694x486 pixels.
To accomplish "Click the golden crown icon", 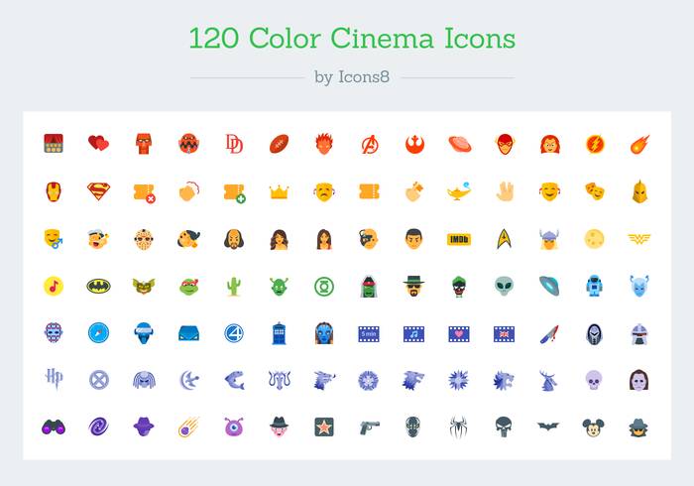I will (x=279, y=192).
